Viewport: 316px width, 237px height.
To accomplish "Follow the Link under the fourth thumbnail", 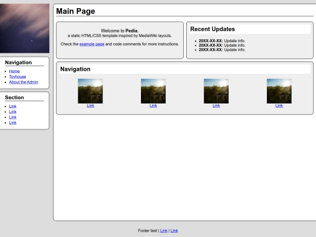I will [279, 105].
